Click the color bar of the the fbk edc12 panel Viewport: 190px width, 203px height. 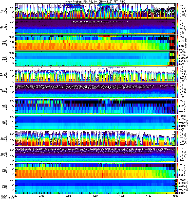(177, 170)
